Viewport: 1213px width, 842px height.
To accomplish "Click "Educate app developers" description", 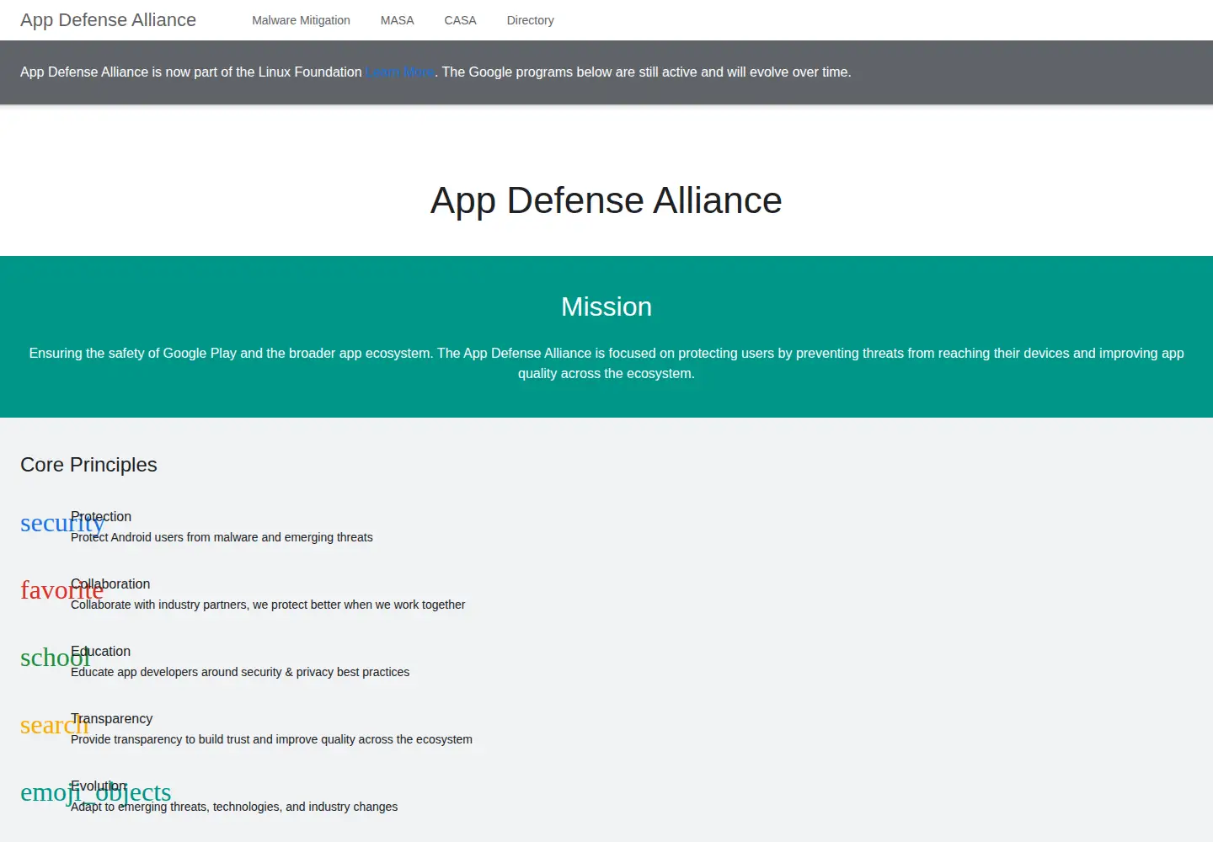I will pos(240,672).
